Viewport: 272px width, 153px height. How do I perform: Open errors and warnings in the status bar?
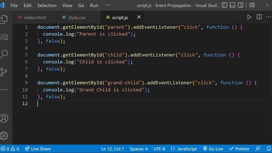[10, 149]
